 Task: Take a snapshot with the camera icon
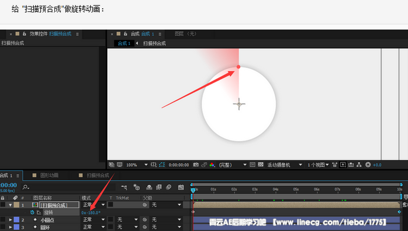[196, 165]
